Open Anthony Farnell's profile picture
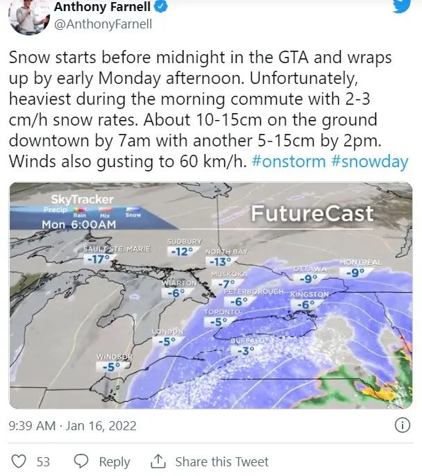 (29, 16)
